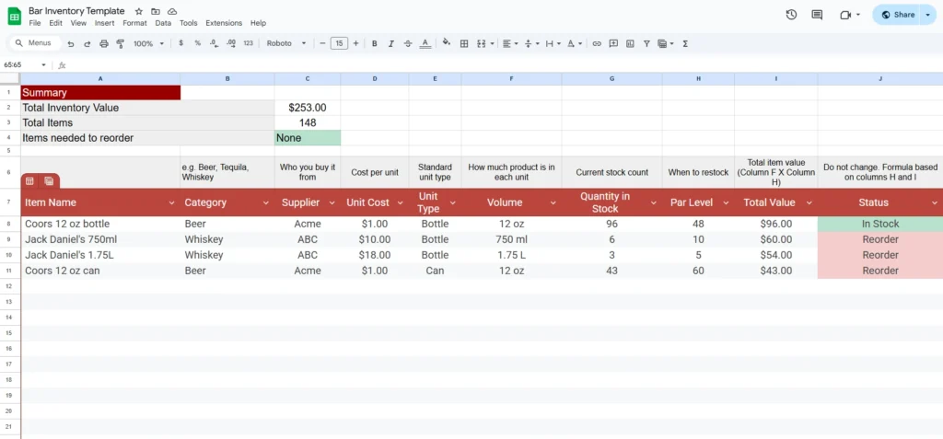Open more number formats (123)
Viewport: 943px width, 439px height.
(x=248, y=43)
